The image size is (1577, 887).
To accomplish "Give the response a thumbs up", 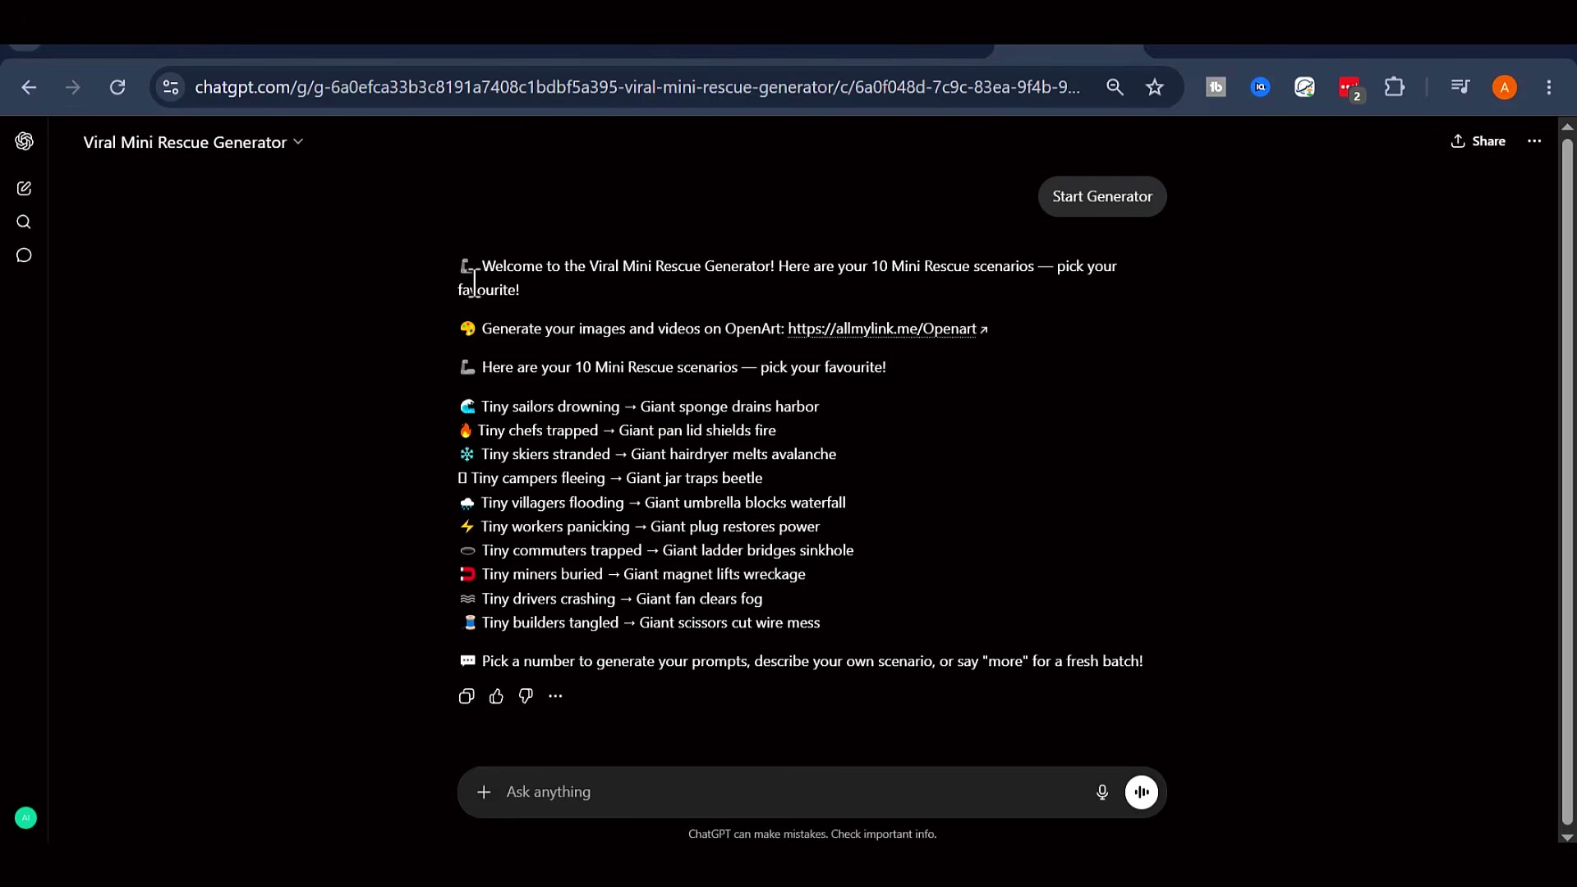I will (x=496, y=696).
